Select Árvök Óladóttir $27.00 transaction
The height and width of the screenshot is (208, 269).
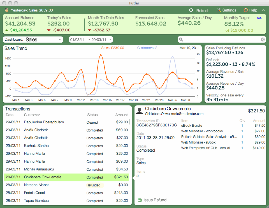(x=66, y=138)
